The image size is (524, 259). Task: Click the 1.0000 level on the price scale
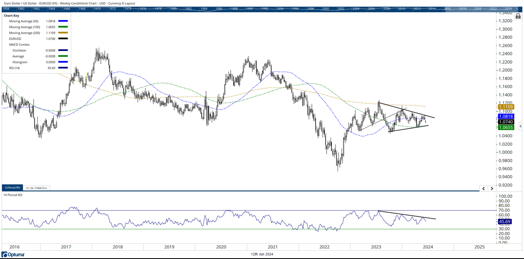505,152
